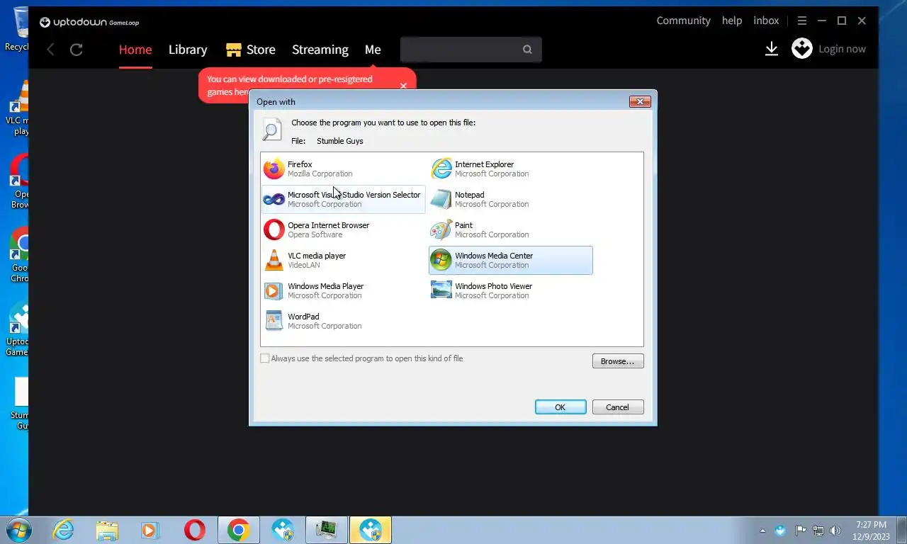Viewport: 907px width, 544px height.
Task: Select Firefox in the program list
Action: coord(344,169)
